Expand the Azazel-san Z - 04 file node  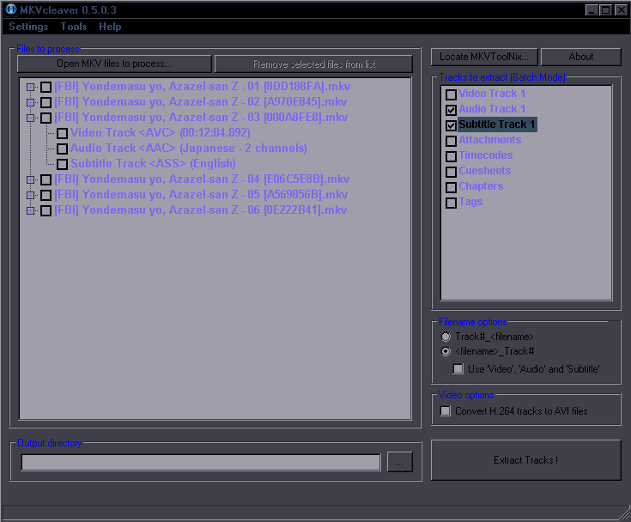(30, 179)
